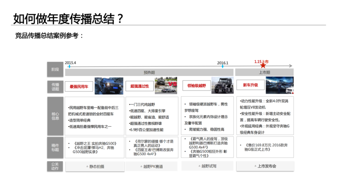
Task: Click the 越野试驾 action box
Action: pos(208,166)
